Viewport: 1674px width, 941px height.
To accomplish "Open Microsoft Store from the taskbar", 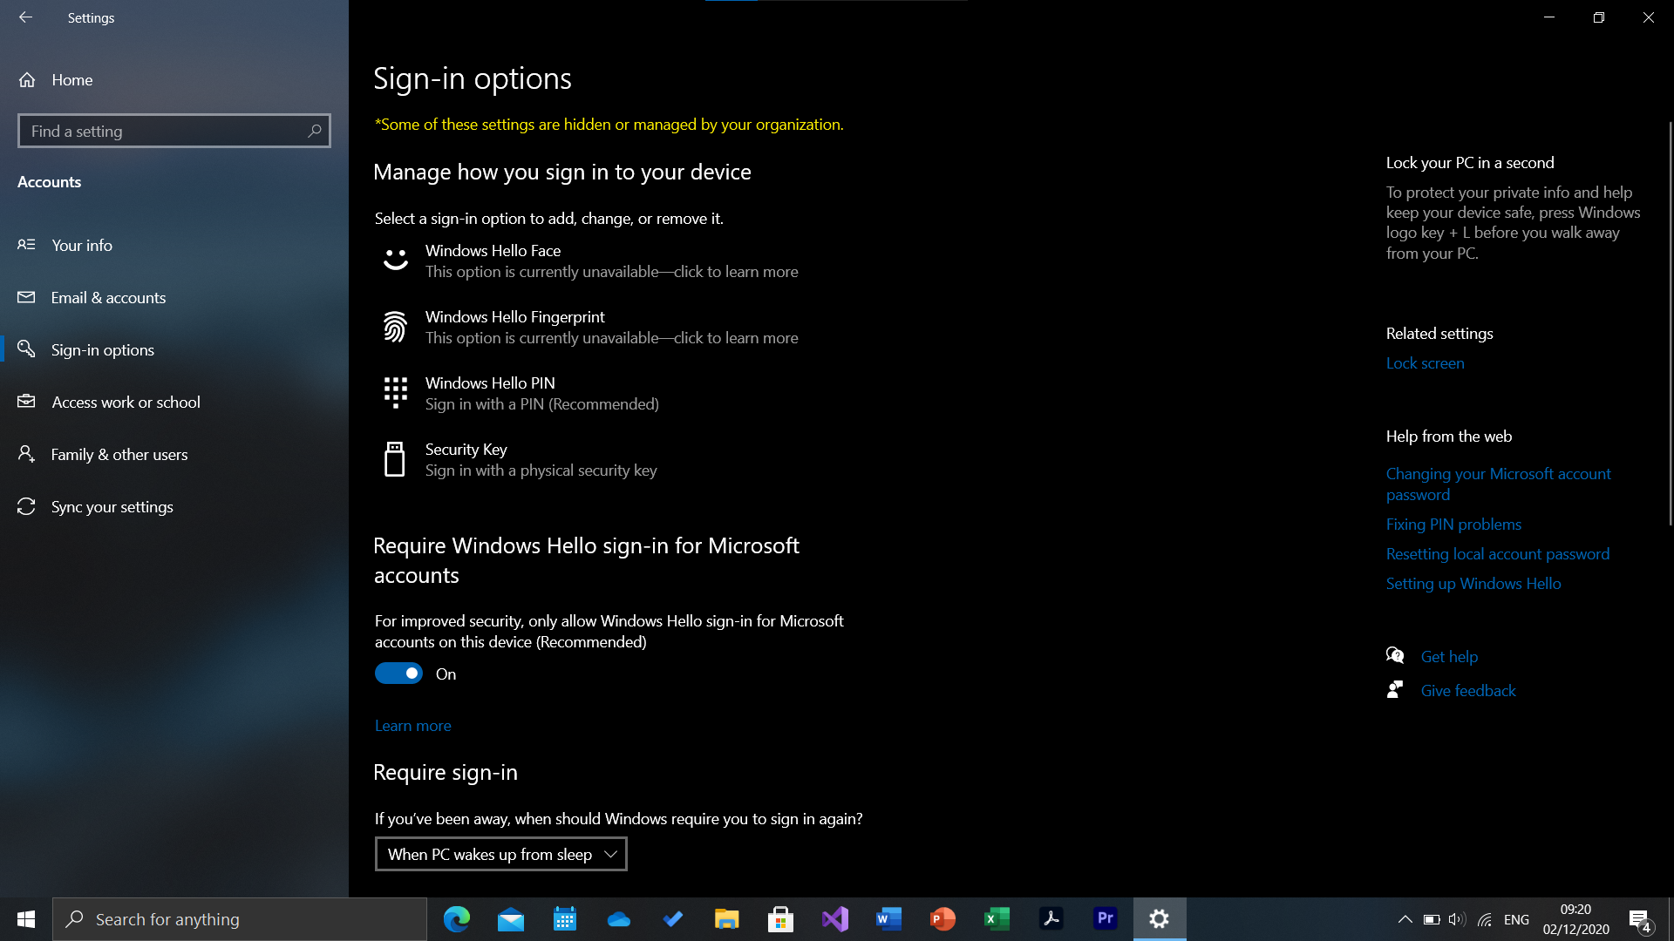I will tap(781, 919).
